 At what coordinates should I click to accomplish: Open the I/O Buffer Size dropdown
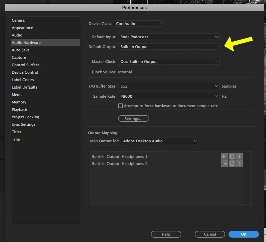[x=169, y=86]
